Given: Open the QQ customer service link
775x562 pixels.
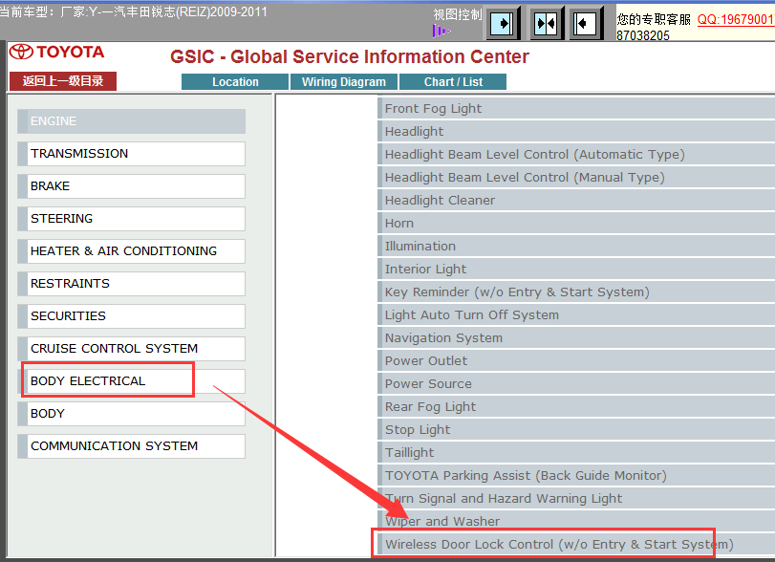Looking at the screenshot, I should [736, 19].
